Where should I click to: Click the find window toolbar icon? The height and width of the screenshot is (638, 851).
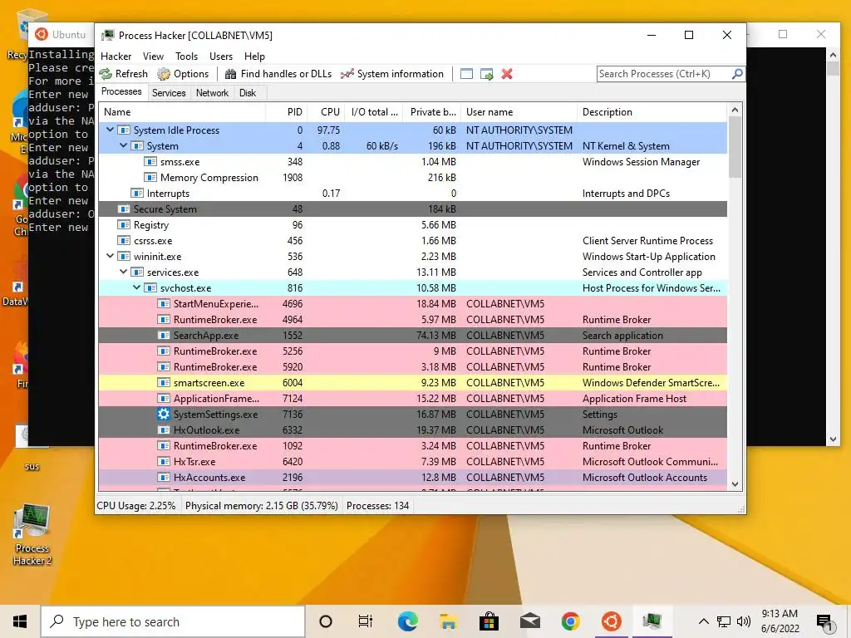point(467,74)
